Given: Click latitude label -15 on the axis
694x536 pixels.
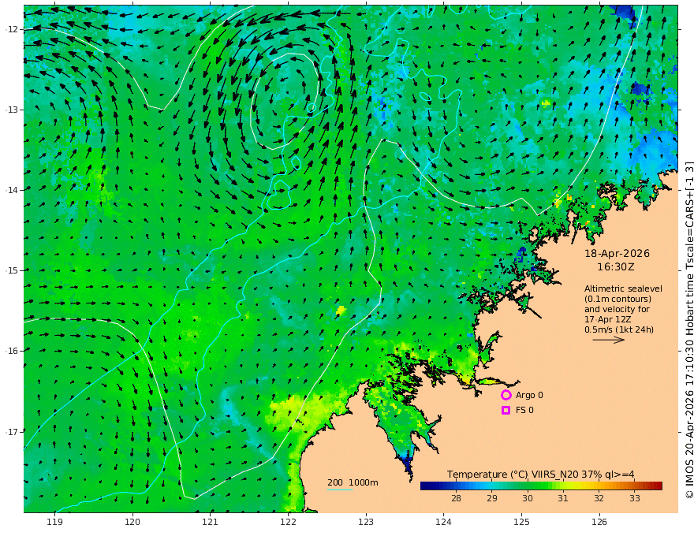Looking at the screenshot, I should click(x=12, y=270).
